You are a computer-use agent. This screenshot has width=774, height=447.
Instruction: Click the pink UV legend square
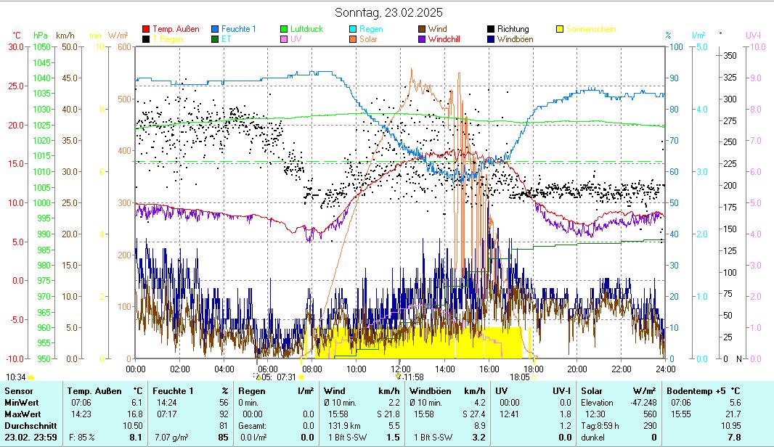click(x=285, y=39)
